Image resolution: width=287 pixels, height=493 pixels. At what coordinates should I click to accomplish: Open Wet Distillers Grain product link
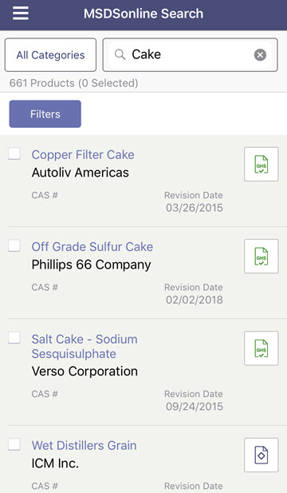[84, 446]
